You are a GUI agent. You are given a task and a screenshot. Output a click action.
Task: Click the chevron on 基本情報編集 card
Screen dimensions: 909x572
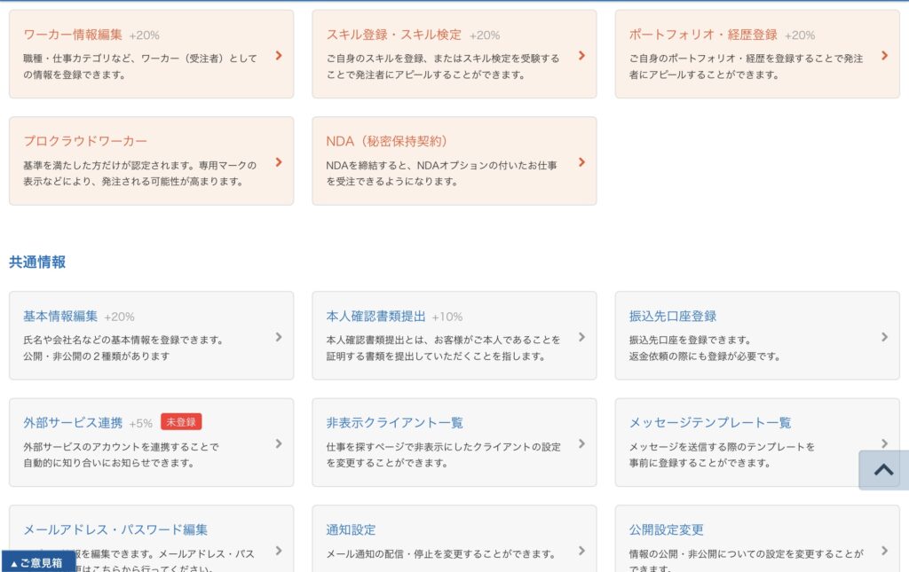279,336
